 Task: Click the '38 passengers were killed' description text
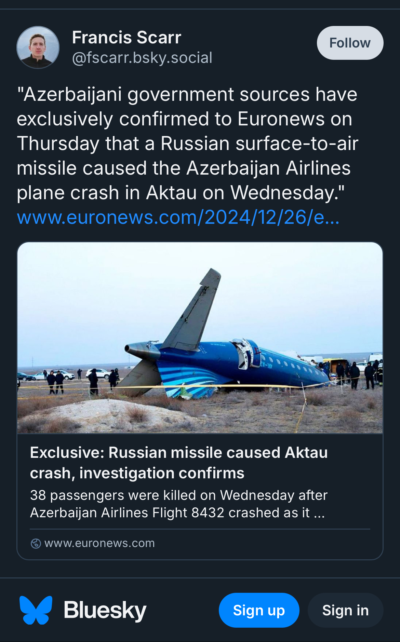coord(179,504)
